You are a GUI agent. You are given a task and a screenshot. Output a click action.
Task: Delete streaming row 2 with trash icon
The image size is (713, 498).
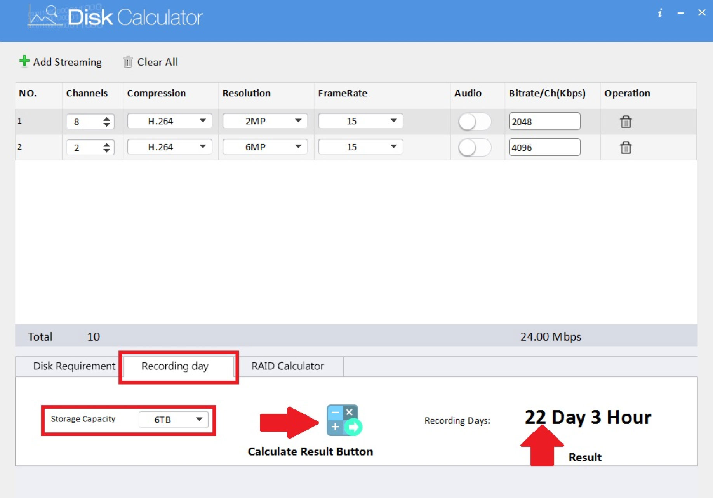click(625, 148)
